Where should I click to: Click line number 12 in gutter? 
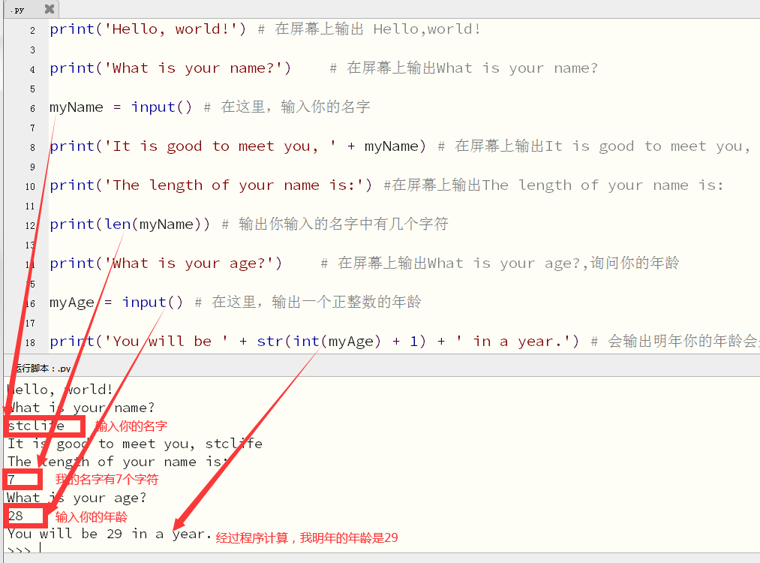click(31, 225)
